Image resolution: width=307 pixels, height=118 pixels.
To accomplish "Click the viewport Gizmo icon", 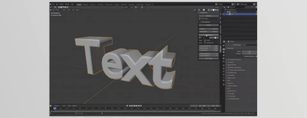I will click(x=199, y=10).
